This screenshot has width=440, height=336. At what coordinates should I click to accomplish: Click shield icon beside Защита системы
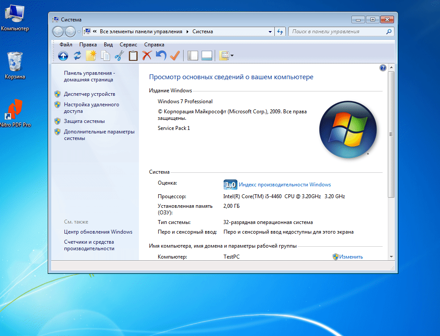57,121
